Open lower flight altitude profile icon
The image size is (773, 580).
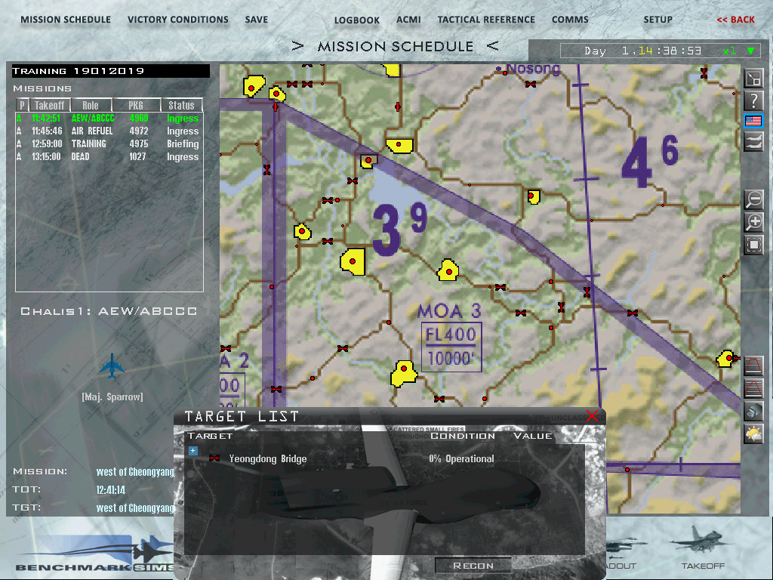pos(753,388)
